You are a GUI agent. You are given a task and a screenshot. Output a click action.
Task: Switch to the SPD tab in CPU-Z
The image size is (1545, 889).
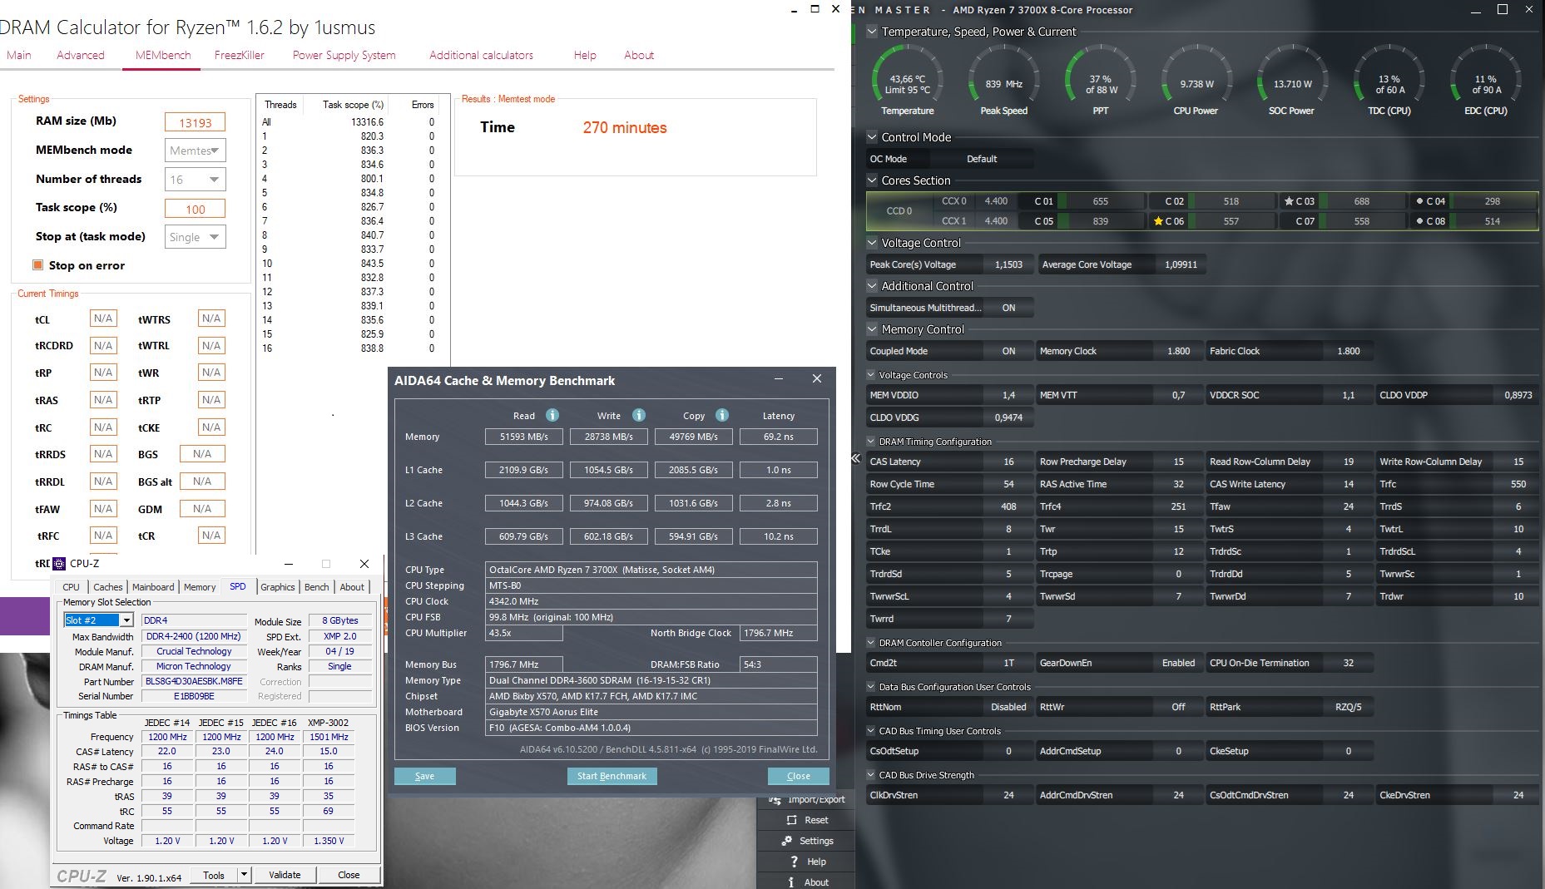click(238, 586)
